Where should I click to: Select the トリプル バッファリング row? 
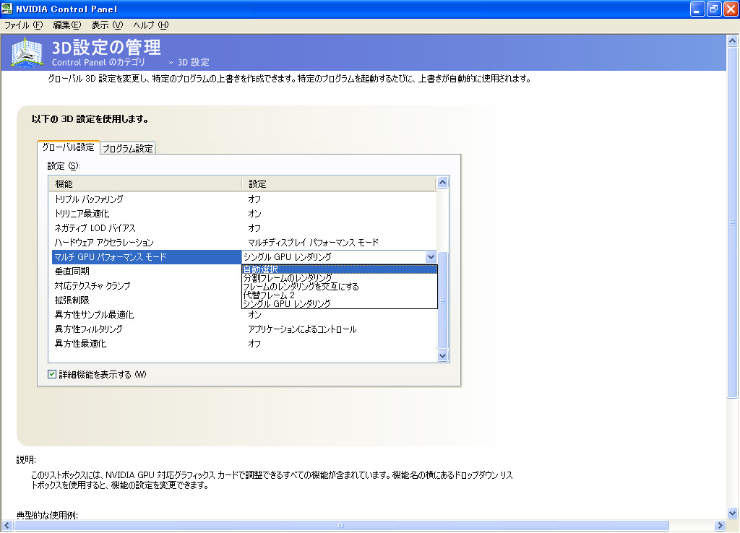click(243, 199)
